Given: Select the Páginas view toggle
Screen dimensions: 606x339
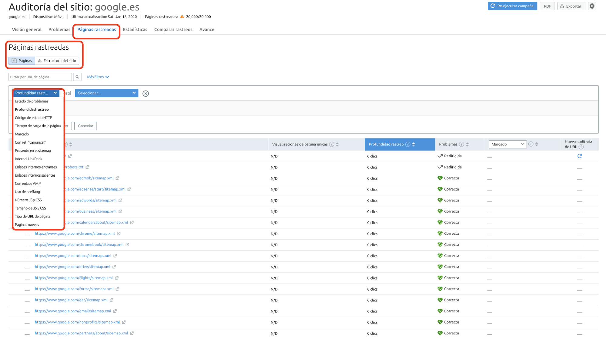Looking at the screenshot, I should (22, 61).
